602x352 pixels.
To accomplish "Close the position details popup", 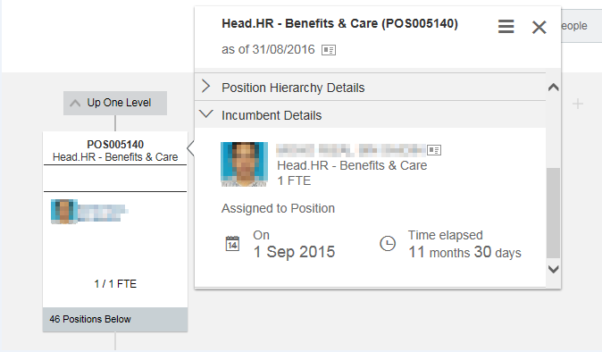I will pos(539,28).
